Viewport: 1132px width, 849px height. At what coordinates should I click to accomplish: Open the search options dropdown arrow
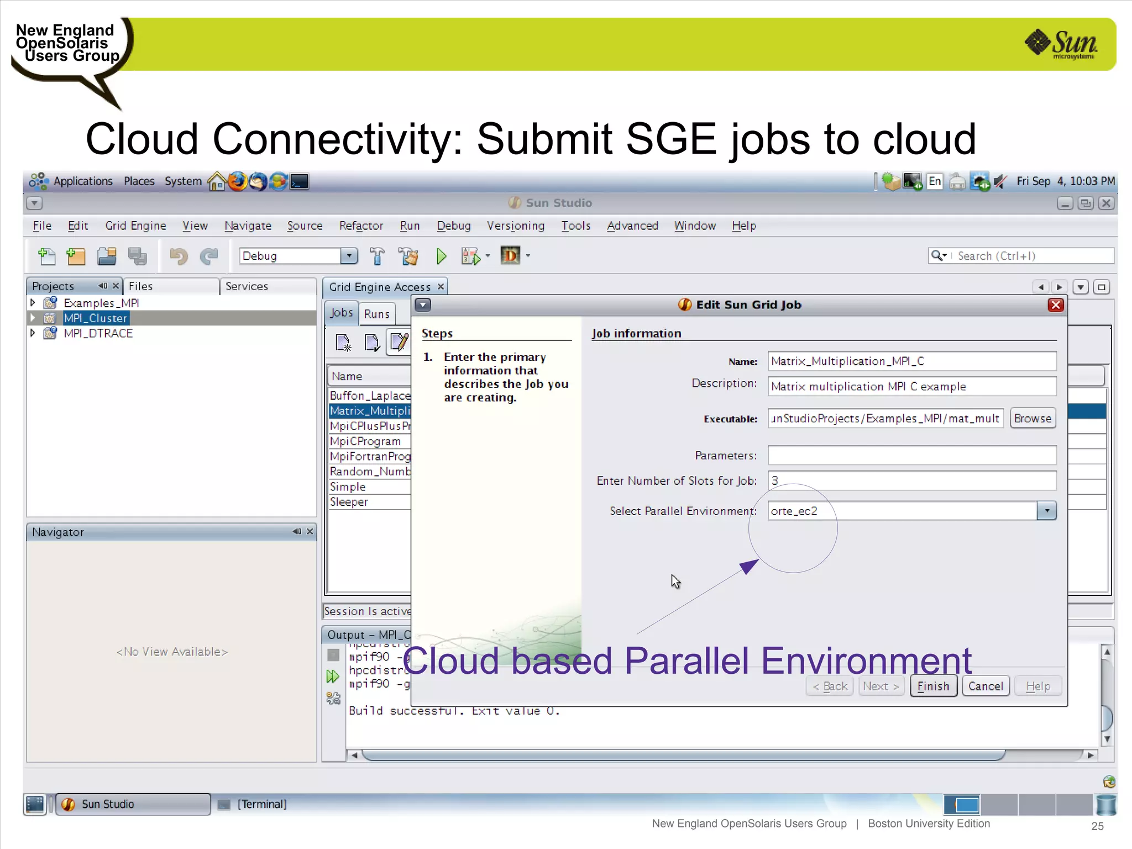pos(944,255)
